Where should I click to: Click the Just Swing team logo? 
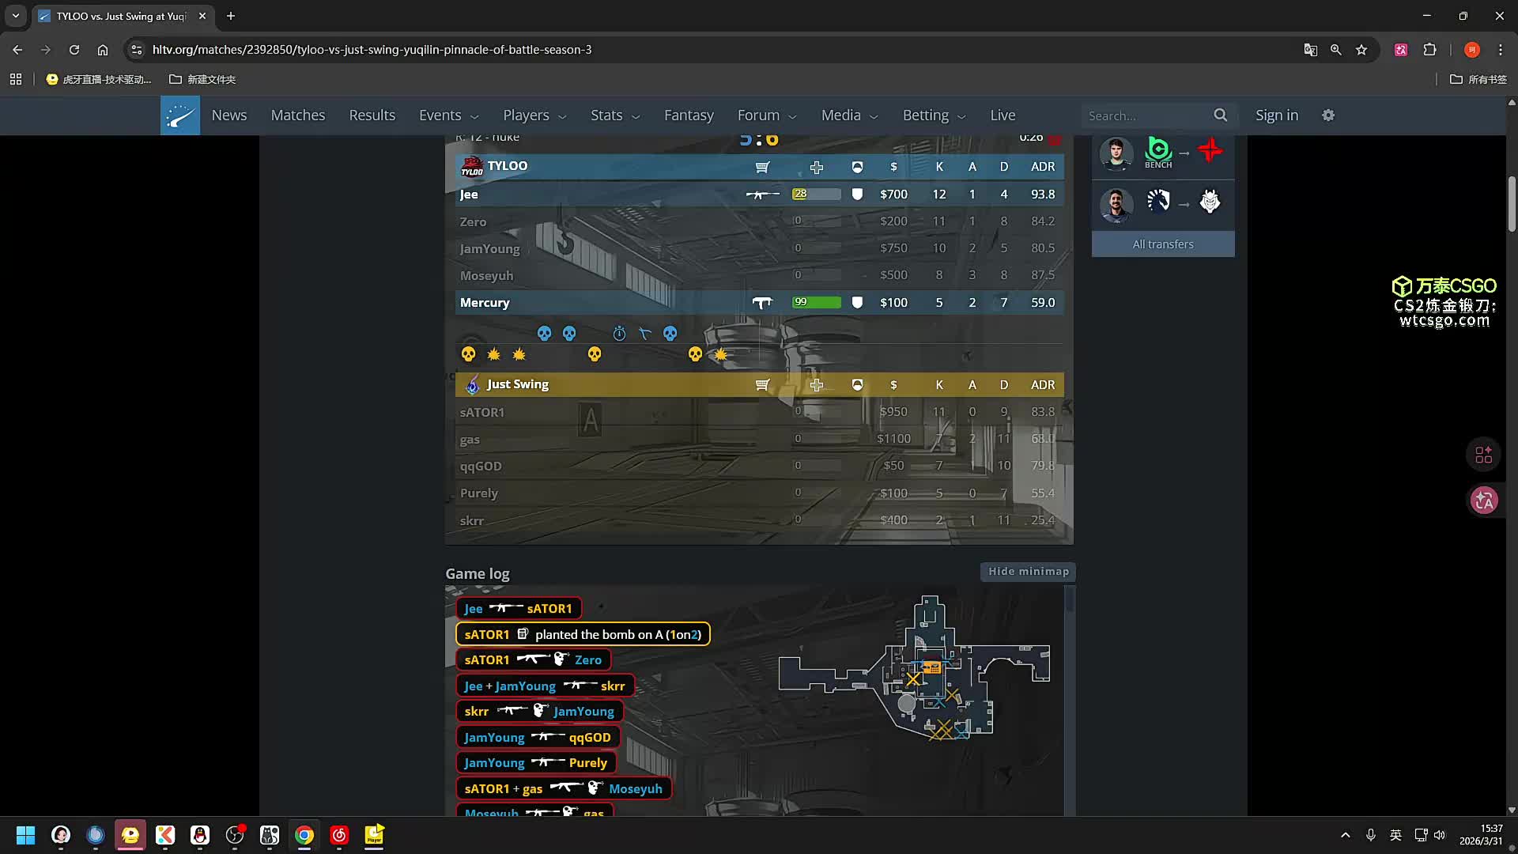click(472, 385)
